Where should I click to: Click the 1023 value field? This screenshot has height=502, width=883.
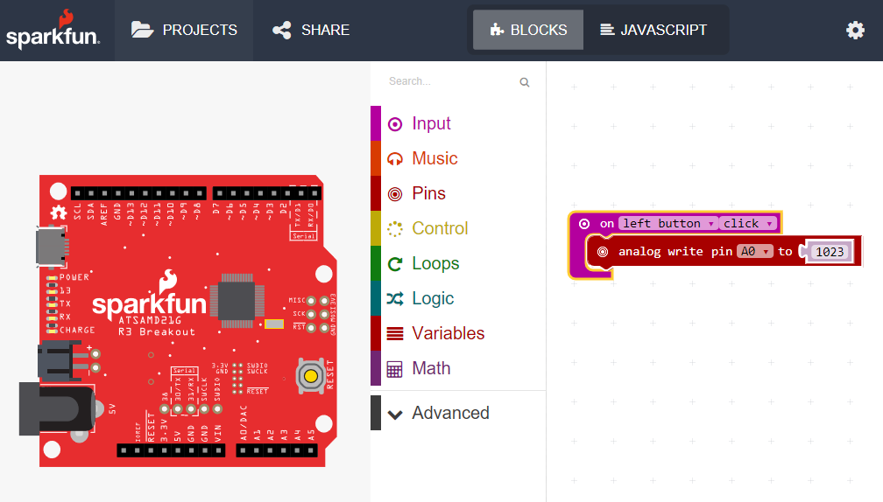(x=830, y=252)
